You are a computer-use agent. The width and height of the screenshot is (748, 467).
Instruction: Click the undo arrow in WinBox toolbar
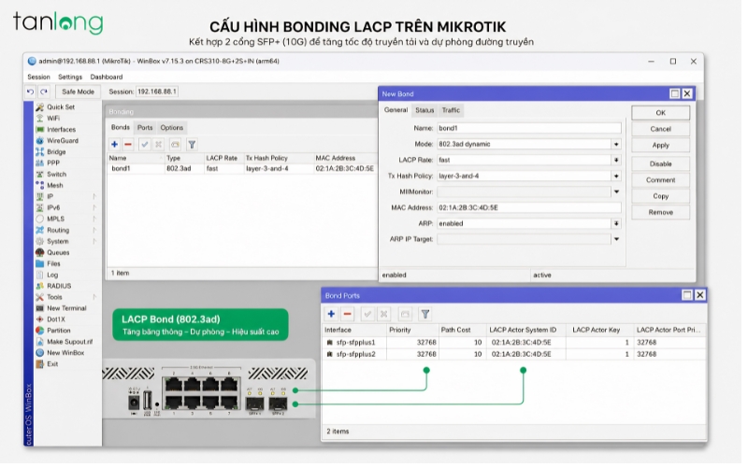coord(31,92)
